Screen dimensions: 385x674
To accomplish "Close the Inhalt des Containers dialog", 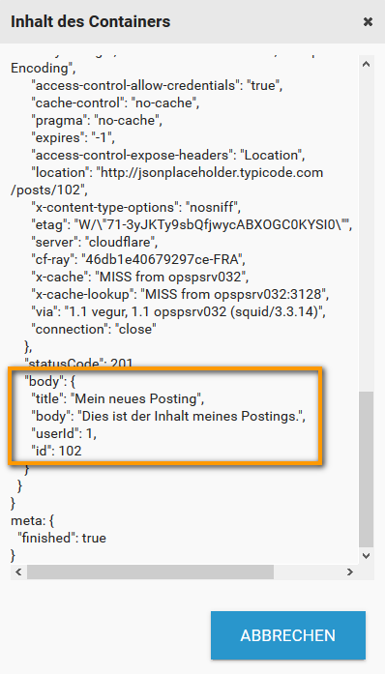I will point(368,21).
